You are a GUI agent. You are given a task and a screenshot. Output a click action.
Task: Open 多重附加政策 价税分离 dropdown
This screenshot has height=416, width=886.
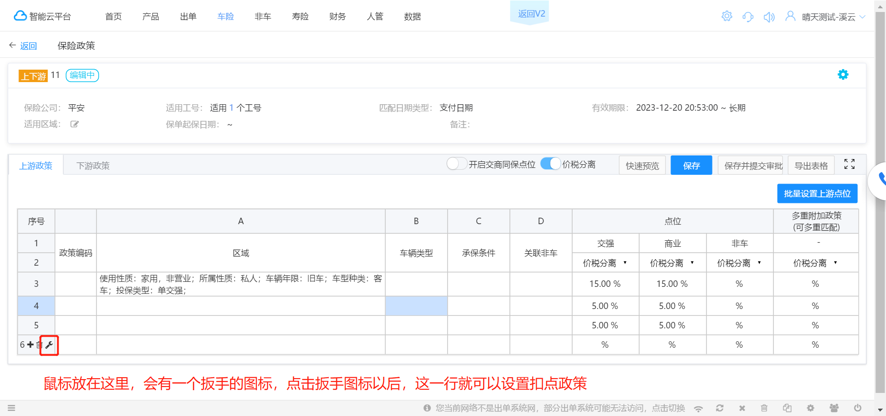pyautogui.click(x=815, y=263)
